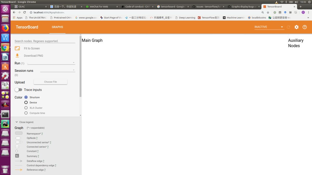Viewport: 312px width, 175px height.
Task: Click the Chrome icon in dock
Action: point(5,47)
